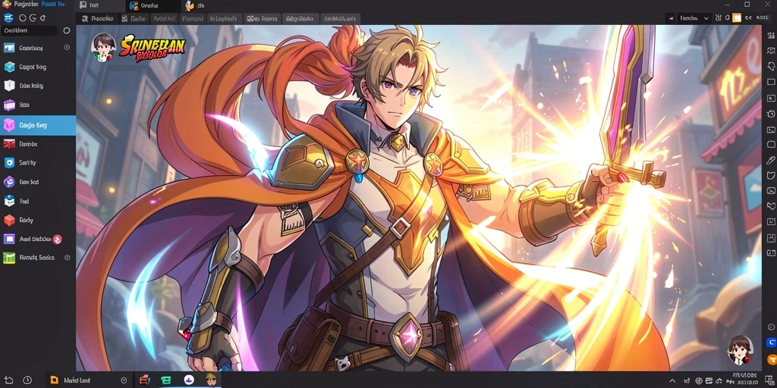Click the round white-purple taskbar icon
The image size is (777, 388).
(x=188, y=380)
